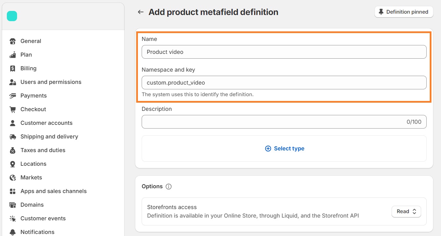The image size is (441, 236).
Task: Click the Customer events sparkle icon
Action: [13, 219]
